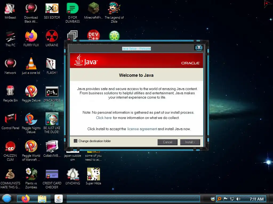Open the volume speaker tray icon

click(x=238, y=199)
